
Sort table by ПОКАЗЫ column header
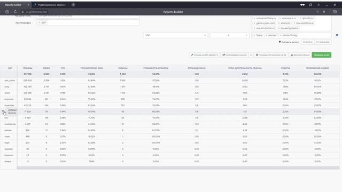27,68
